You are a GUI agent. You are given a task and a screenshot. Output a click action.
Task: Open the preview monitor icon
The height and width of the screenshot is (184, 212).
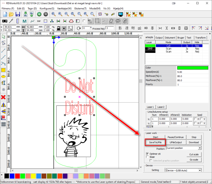[x=121, y=14]
